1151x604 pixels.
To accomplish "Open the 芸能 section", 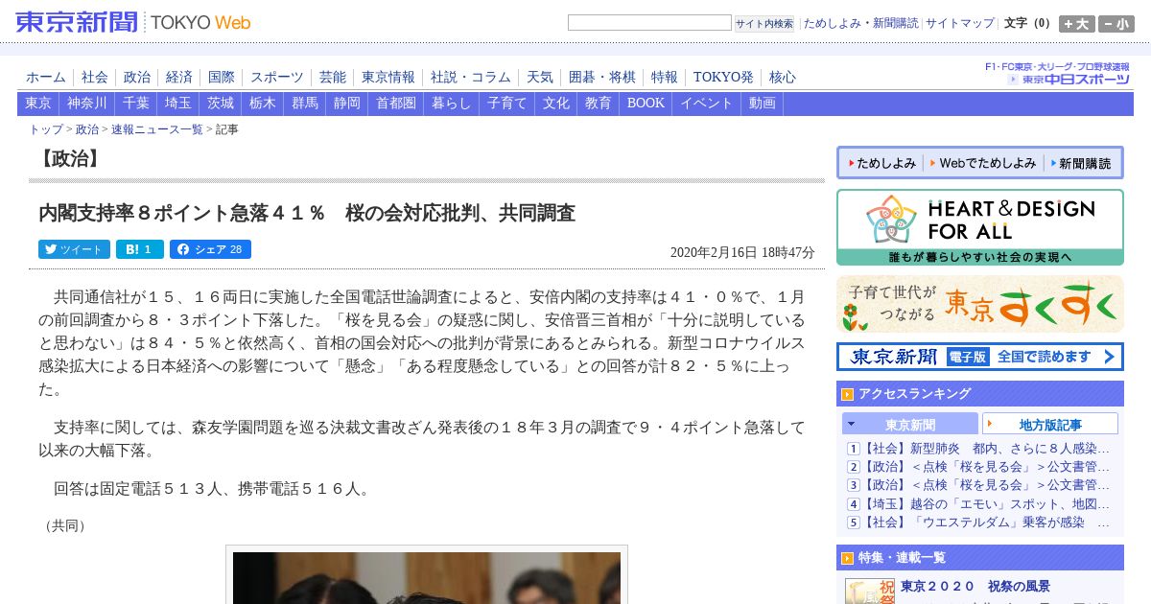I will pos(333,77).
